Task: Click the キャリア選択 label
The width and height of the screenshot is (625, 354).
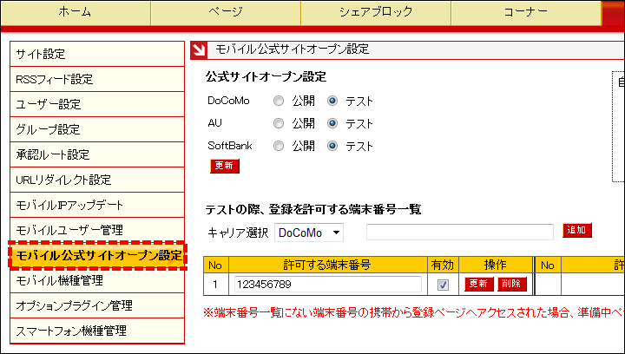Action: pos(238,233)
